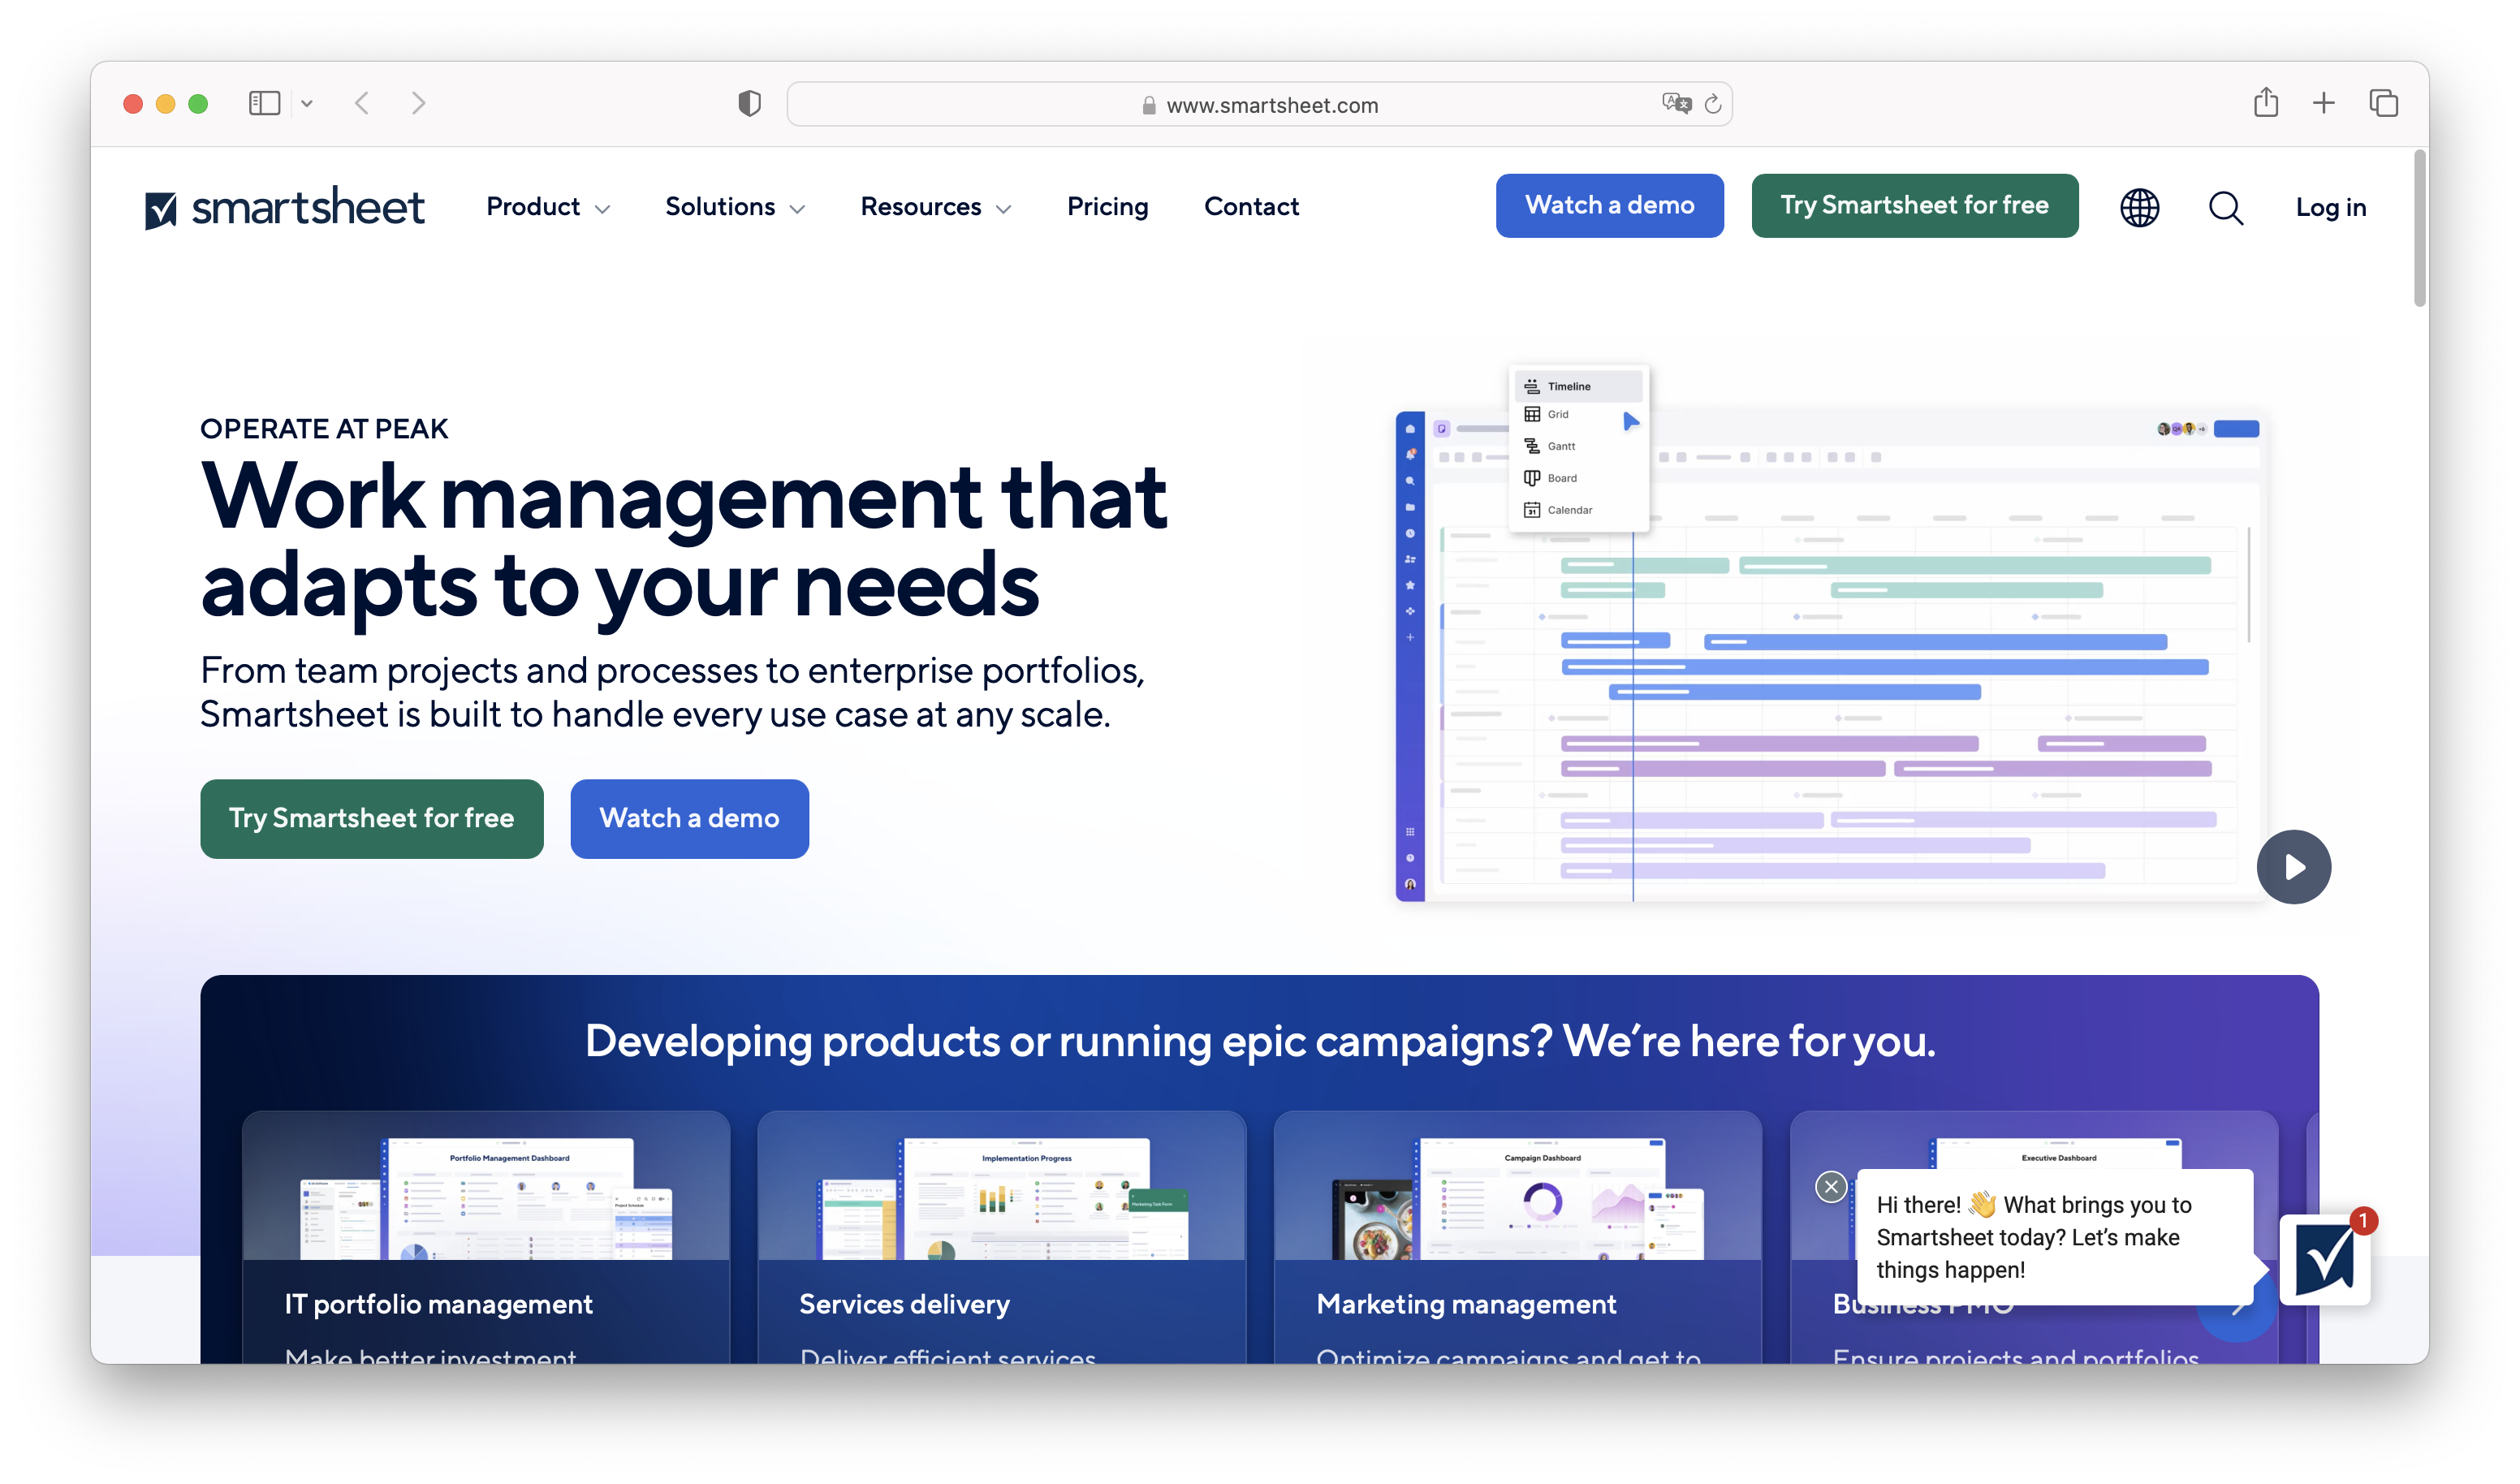Open new tab with plus icon
The image size is (2520, 1484).
[x=2323, y=103]
